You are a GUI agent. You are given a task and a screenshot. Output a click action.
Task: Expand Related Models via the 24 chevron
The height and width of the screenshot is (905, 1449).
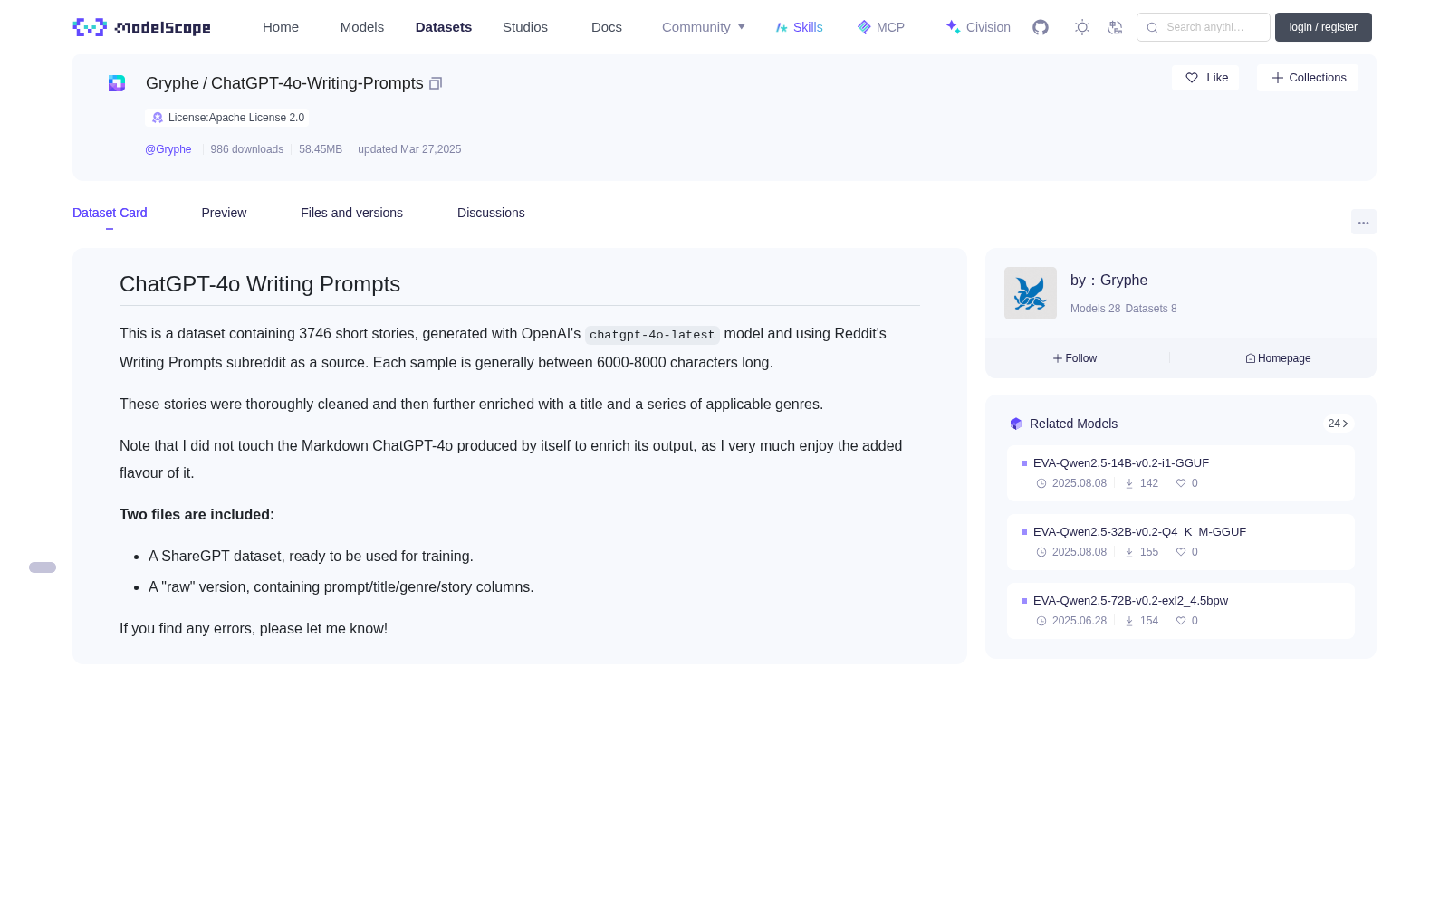(x=1339, y=424)
